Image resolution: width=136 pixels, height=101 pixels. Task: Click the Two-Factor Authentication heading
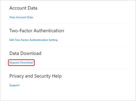[37, 30]
